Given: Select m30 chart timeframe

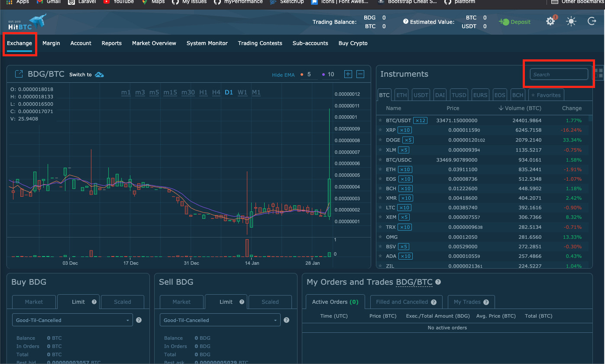Looking at the screenshot, I should 188,92.
